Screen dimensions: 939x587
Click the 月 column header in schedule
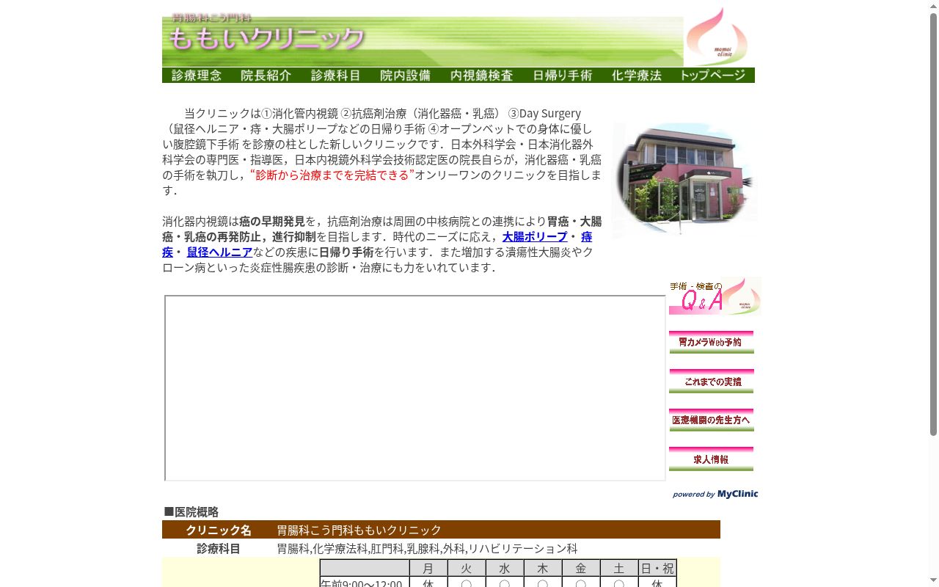coord(428,568)
